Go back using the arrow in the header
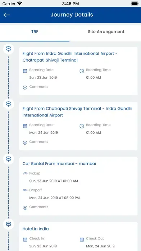 (6, 15)
